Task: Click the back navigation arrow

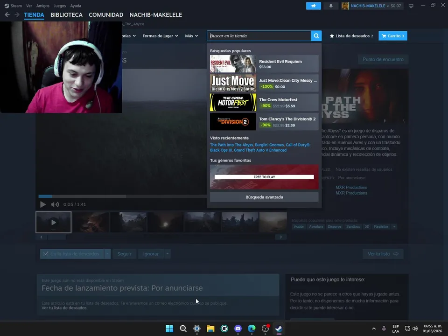Action: [x=7, y=14]
